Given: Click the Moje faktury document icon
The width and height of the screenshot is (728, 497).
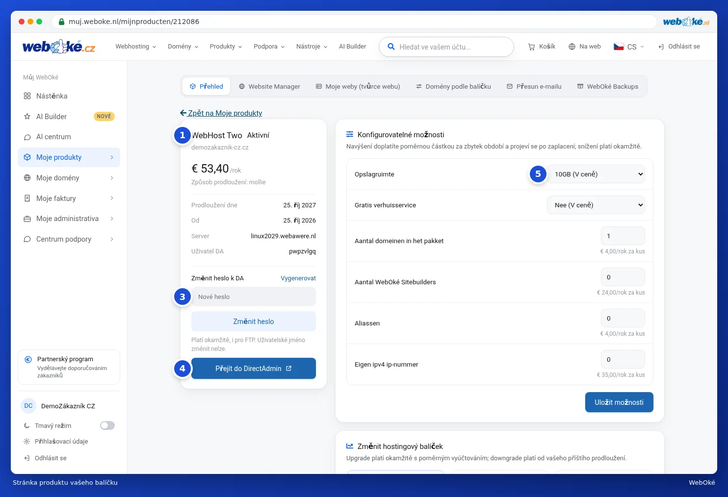Looking at the screenshot, I should coord(27,199).
